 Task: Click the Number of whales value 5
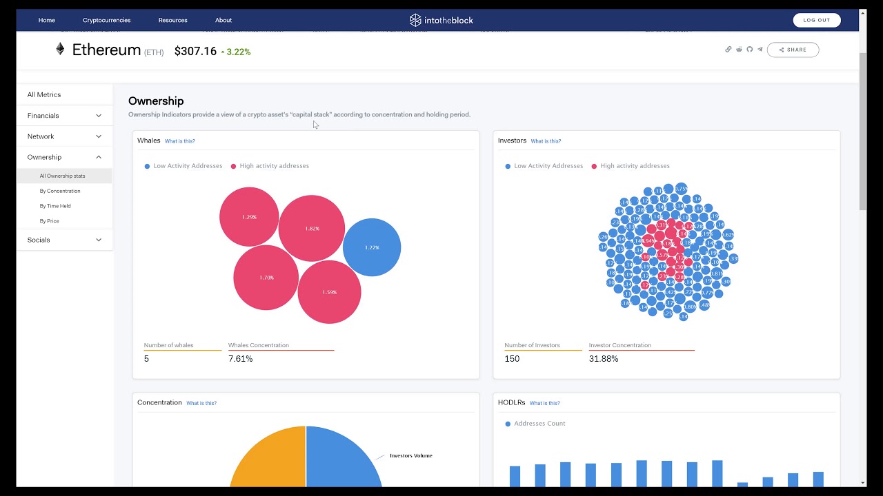(146, 359)
